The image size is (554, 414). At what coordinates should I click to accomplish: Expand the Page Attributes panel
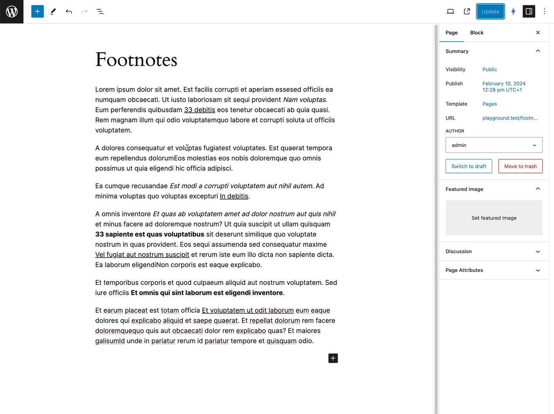(538, 270)
